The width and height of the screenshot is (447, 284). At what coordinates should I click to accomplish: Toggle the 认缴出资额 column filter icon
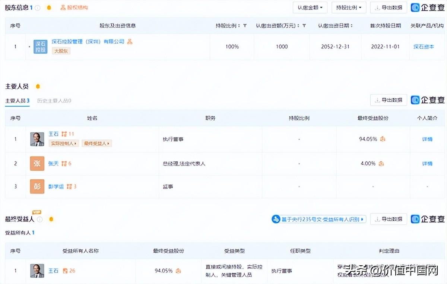tap(304, 26)
